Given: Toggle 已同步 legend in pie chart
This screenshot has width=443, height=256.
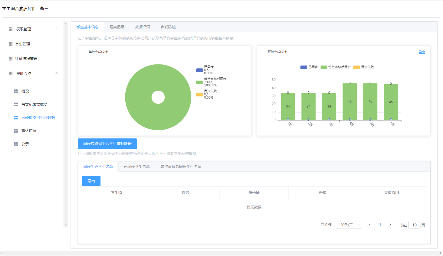Looking at the screenshot, I should [205, 70].
